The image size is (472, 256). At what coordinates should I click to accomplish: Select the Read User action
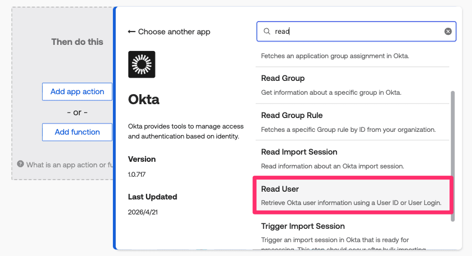pyautogui.click(x=352, y=195)
